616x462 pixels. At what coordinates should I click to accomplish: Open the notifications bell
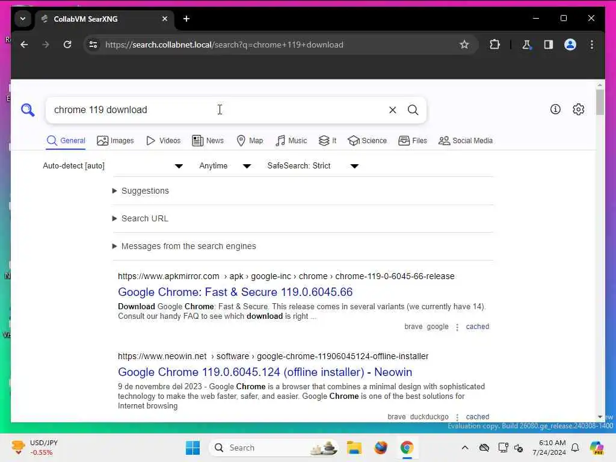(575, 448)
